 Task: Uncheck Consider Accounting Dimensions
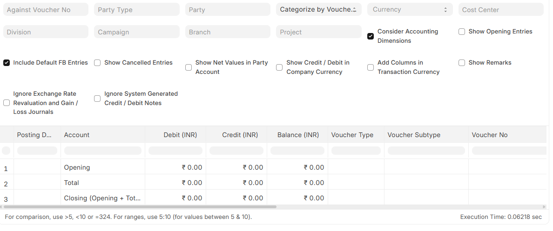[371, 36]
